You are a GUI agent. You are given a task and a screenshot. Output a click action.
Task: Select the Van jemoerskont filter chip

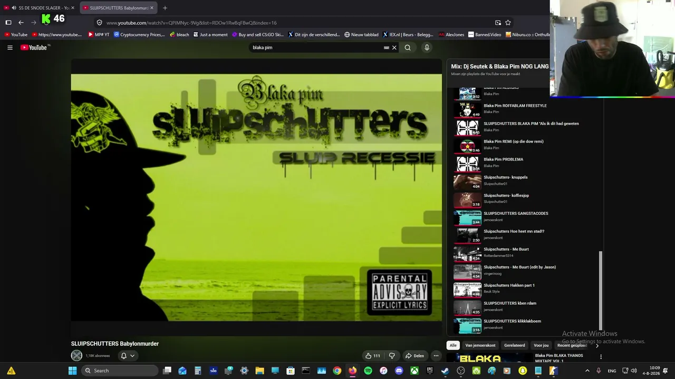click(x=480, y=345)
